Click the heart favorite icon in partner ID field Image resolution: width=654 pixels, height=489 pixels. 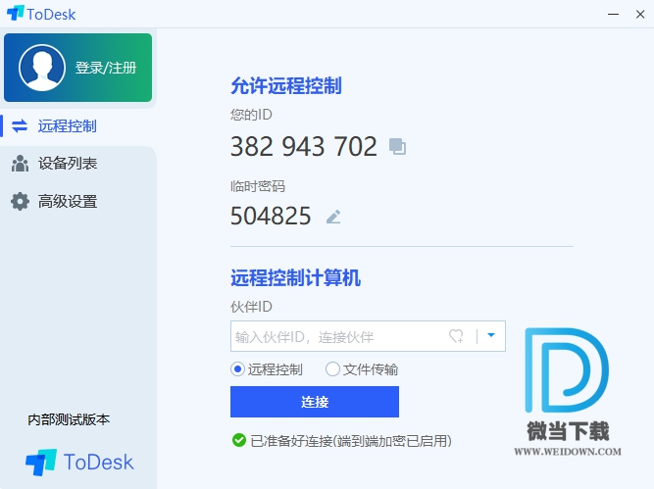[x=456, y=336]
